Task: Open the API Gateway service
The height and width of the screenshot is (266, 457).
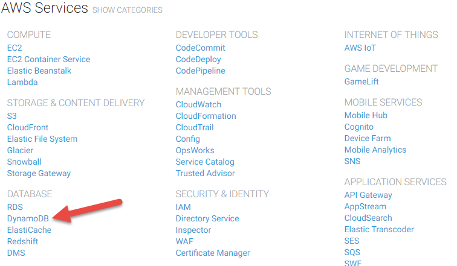Action: (x=368, y=195)
